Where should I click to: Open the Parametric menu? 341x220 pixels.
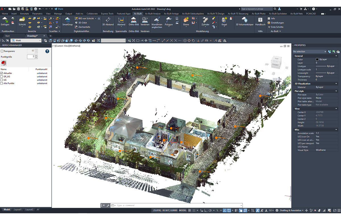coord(38,13)
